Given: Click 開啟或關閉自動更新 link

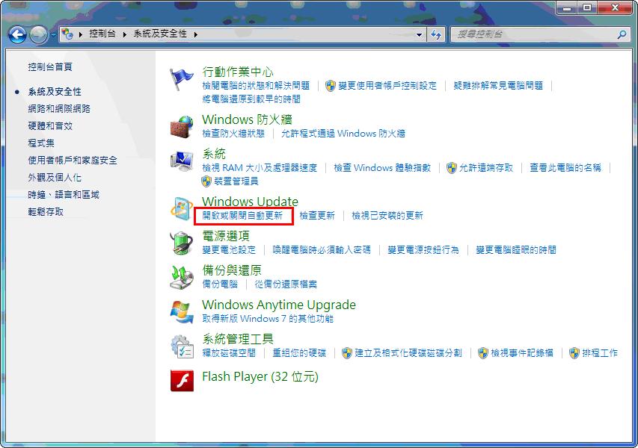Looking at the screenshot, I should [242, 216].
